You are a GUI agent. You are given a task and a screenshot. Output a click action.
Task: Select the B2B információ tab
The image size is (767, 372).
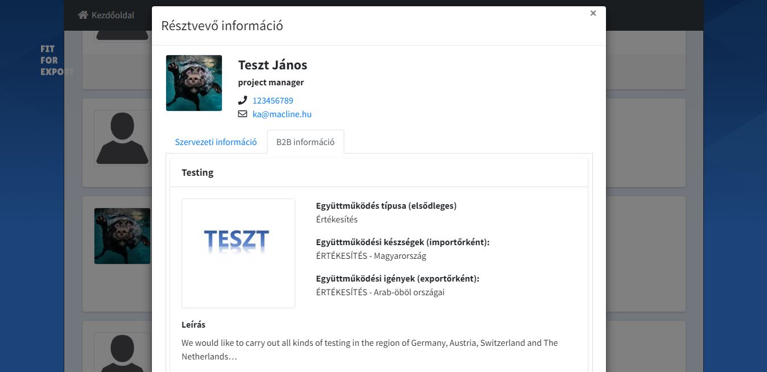click(306, 142)
